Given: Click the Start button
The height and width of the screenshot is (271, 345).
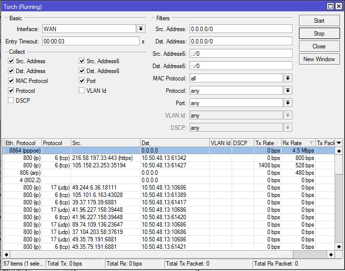Looking at the screenshot, I should pyautogui.click(x=319, y=21).
